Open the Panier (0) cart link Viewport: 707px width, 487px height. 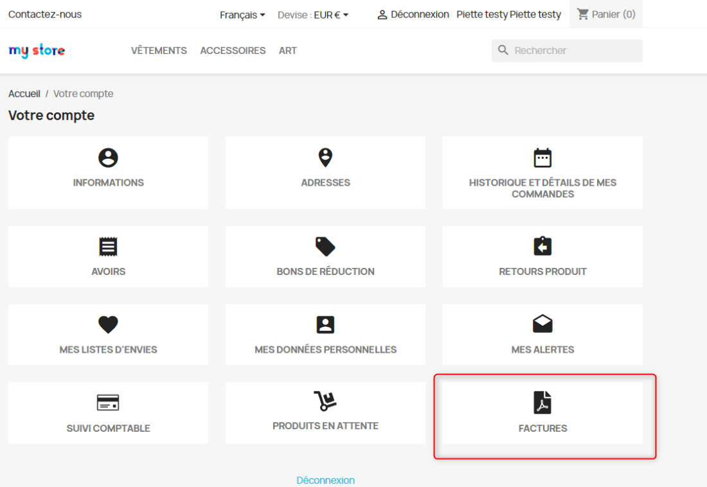606,14
